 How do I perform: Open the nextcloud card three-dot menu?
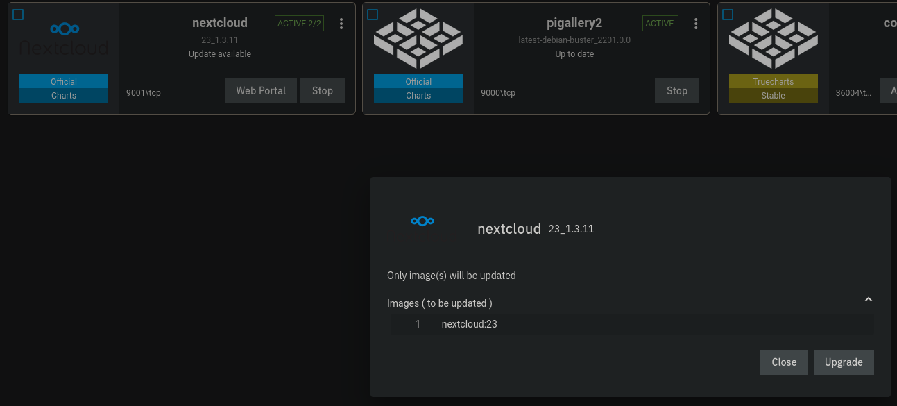pyautogui.click(x=341, y=24)
